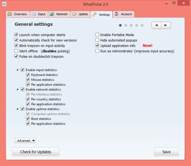Check Hide automated popups

click(97, 40)
